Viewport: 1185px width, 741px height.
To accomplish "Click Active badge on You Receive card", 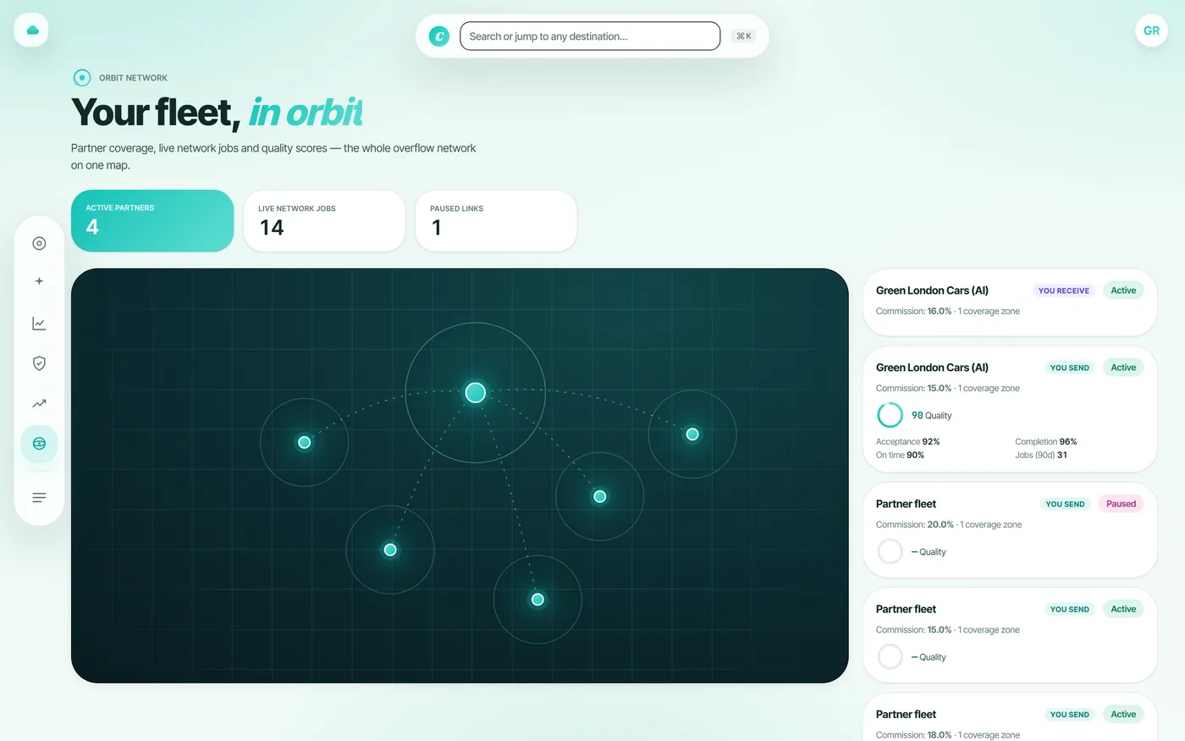I will pos(1123,290).
